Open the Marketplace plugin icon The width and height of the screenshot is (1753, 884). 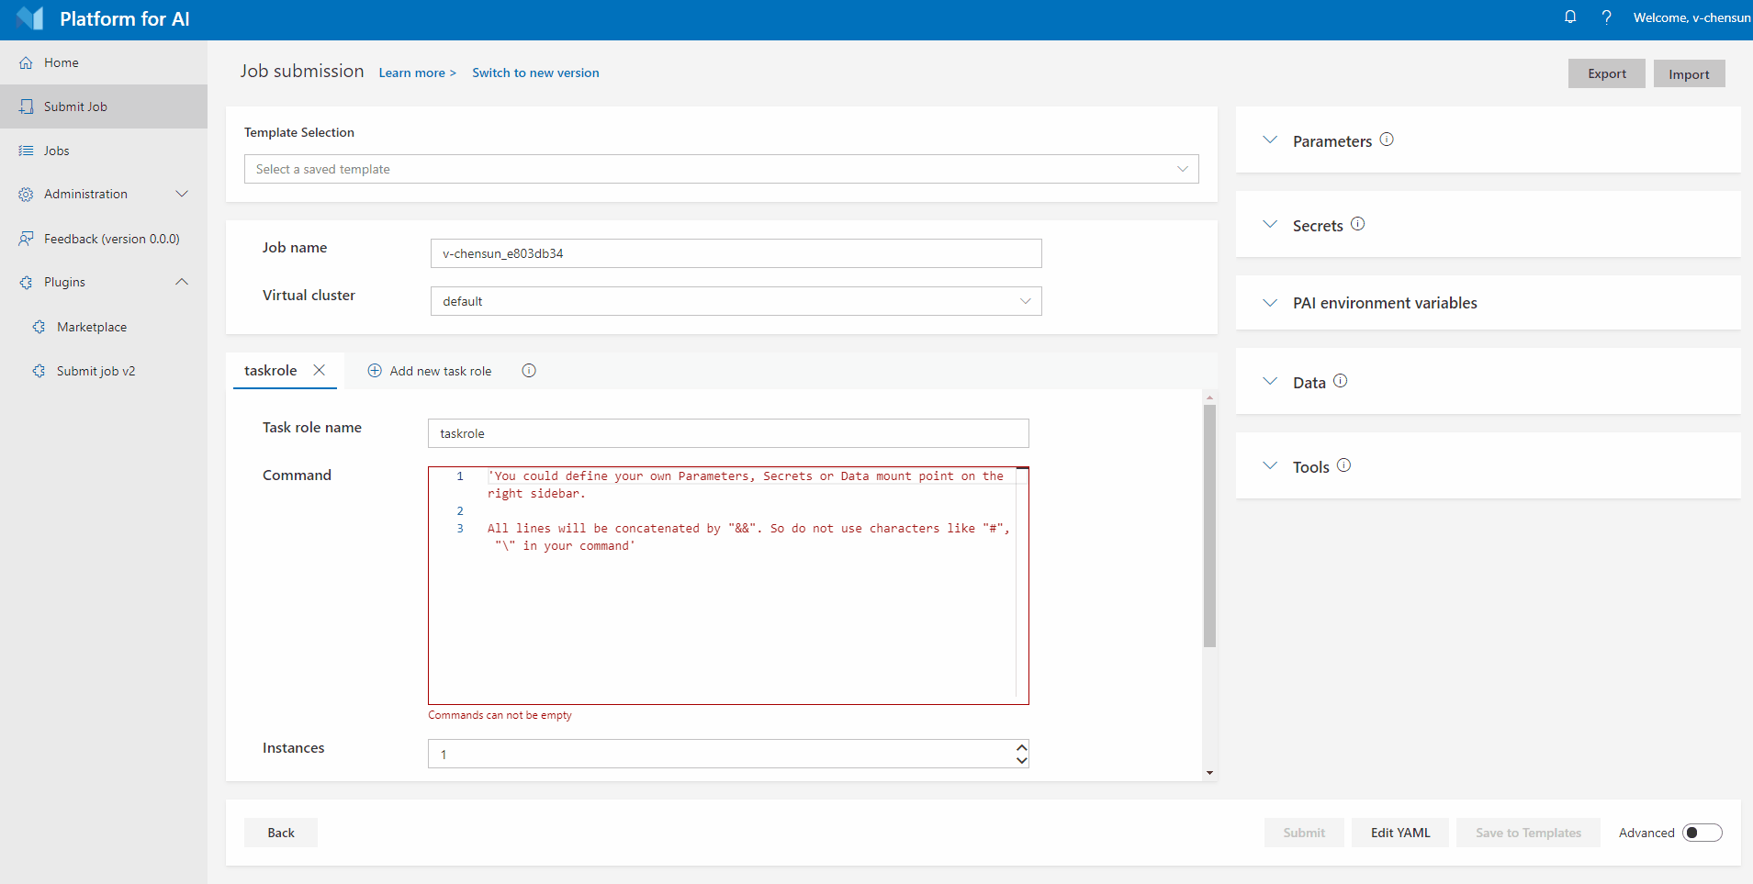coord(39,326)
